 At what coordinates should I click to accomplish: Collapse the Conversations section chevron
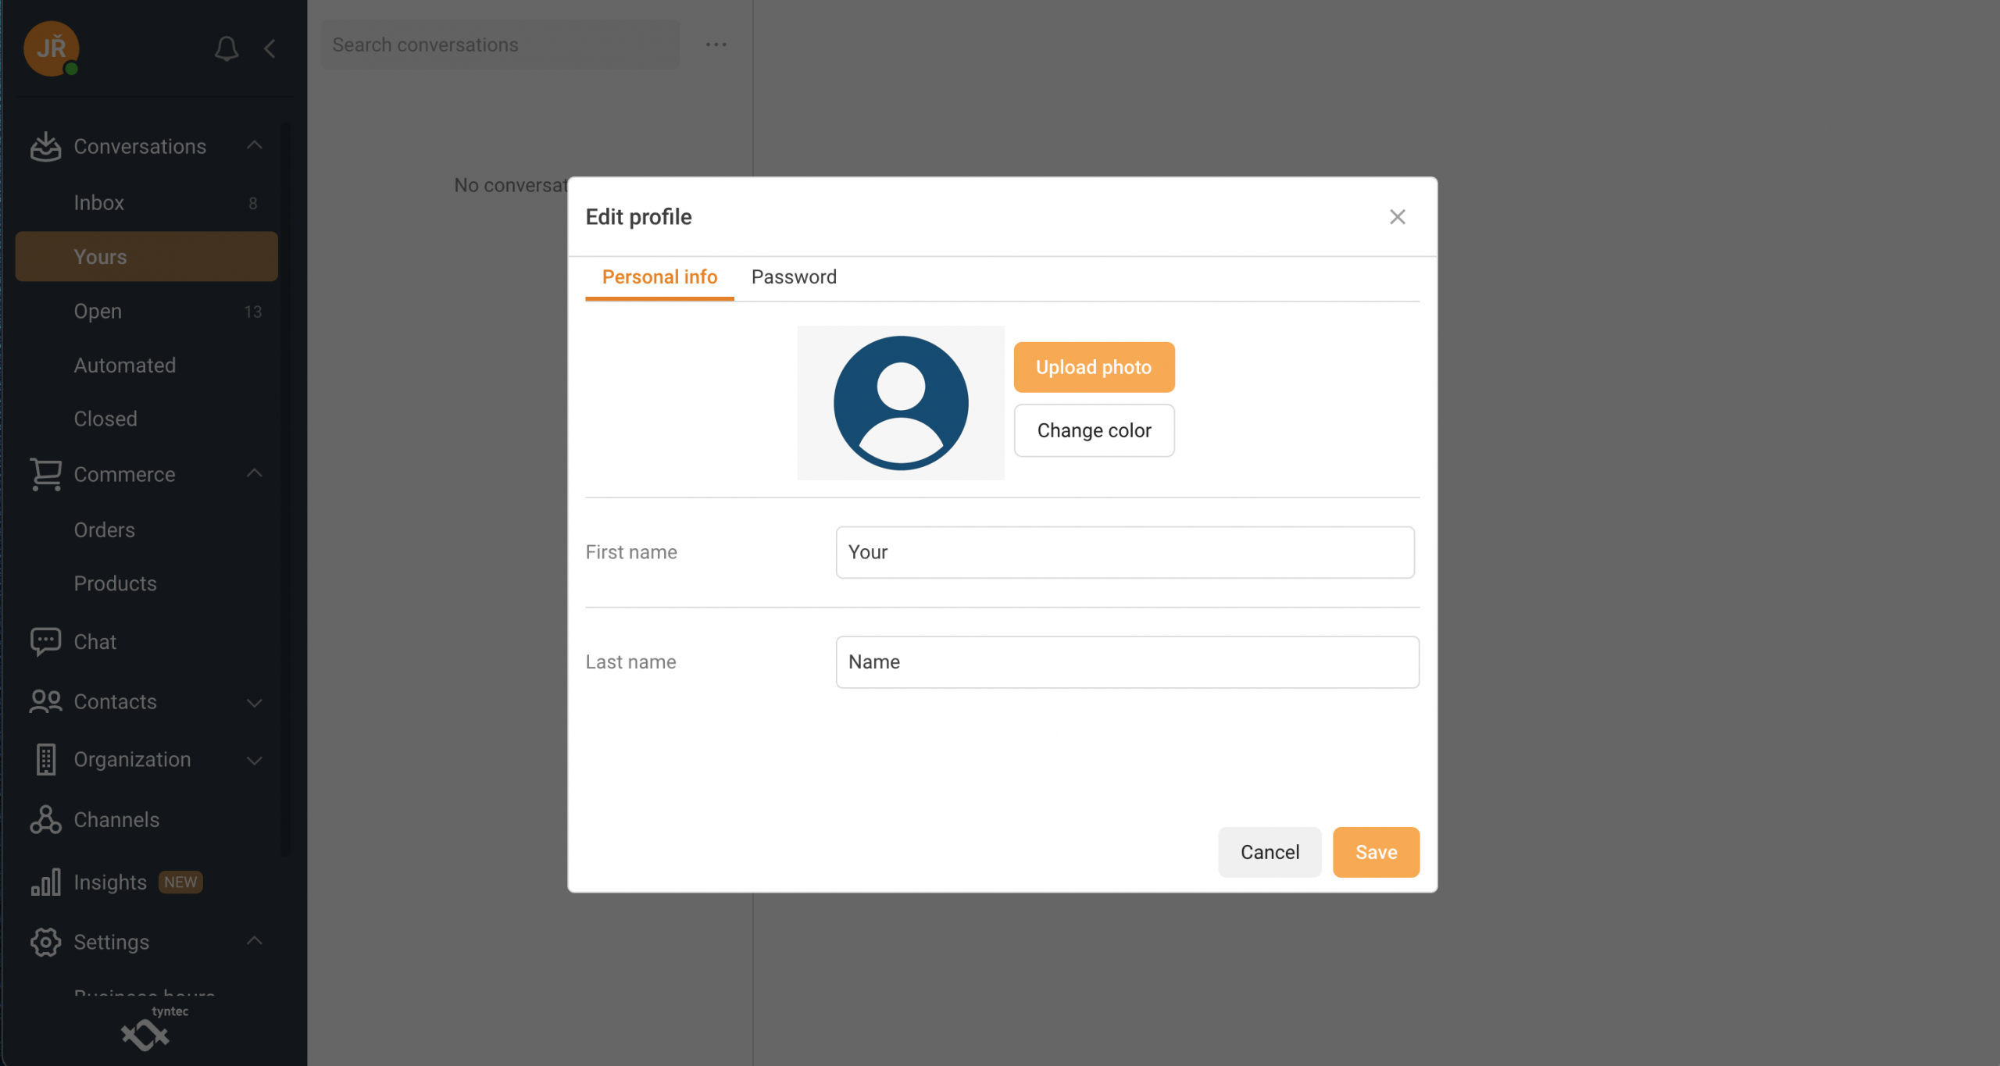(255, 145)
